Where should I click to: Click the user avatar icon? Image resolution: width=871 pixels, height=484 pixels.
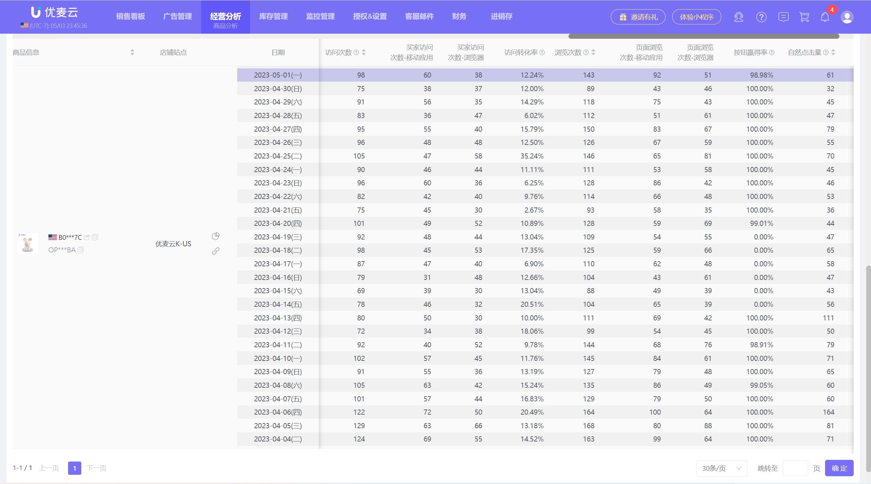[847, 17]
